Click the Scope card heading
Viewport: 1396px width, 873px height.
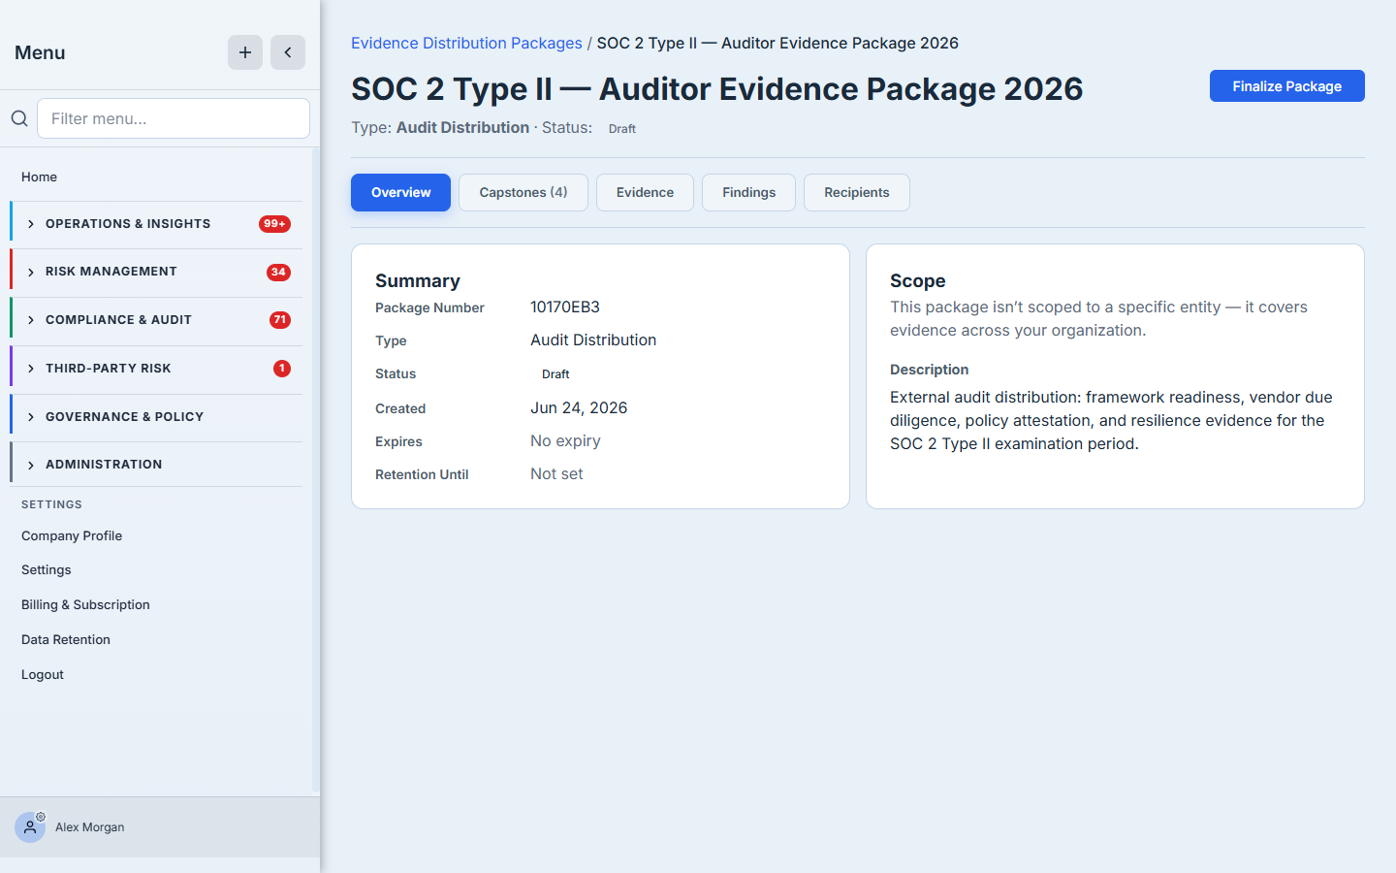918,280
